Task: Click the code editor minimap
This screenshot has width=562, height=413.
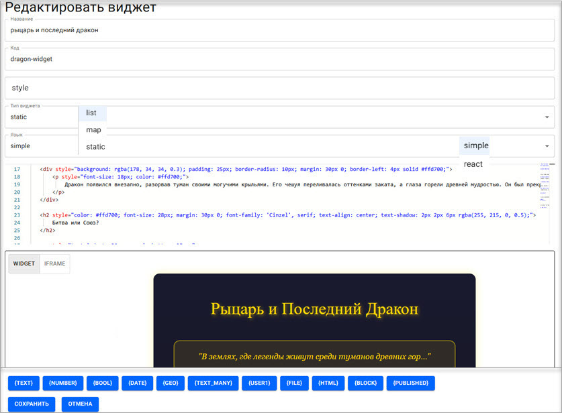Action: (x=545, y=186)
